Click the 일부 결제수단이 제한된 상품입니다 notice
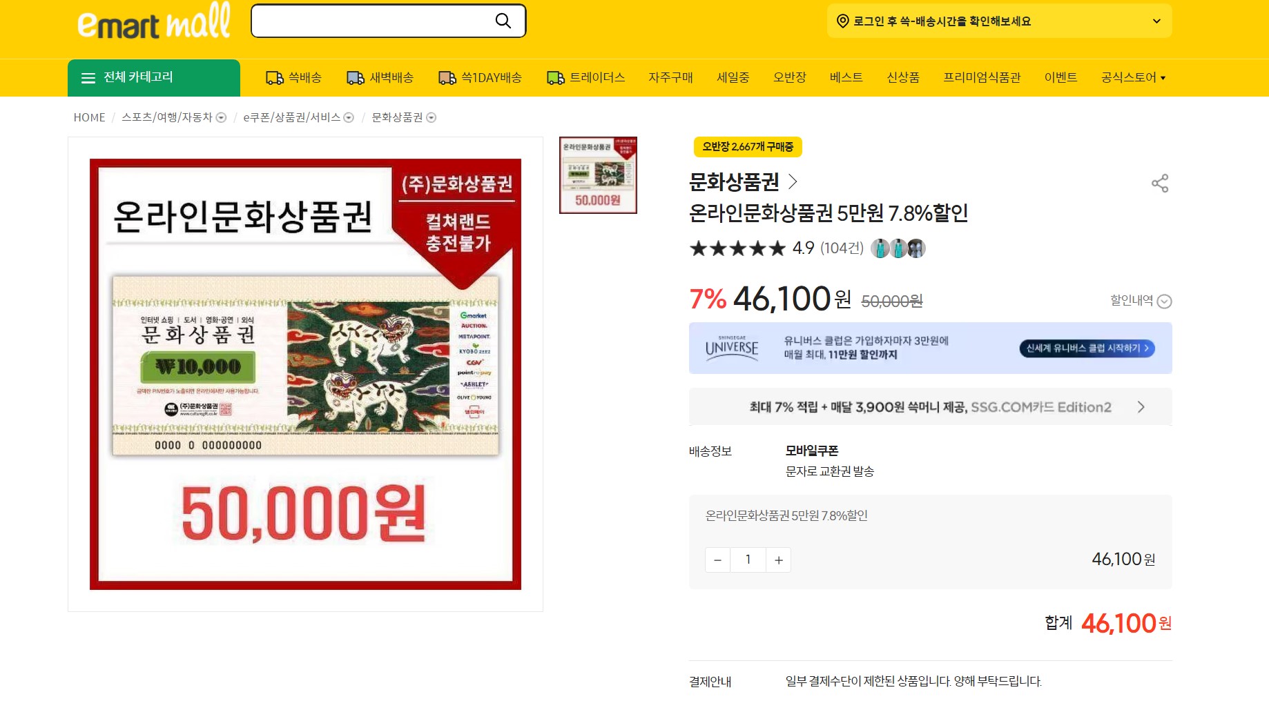 point(913,682)
